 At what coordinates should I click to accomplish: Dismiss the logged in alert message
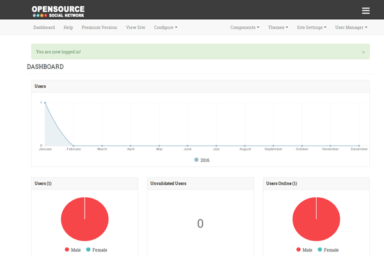click(x=364, y=52)
